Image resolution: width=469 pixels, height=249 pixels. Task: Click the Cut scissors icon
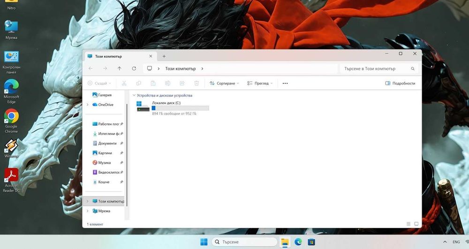pyautogui.click(x=124, y=83)
